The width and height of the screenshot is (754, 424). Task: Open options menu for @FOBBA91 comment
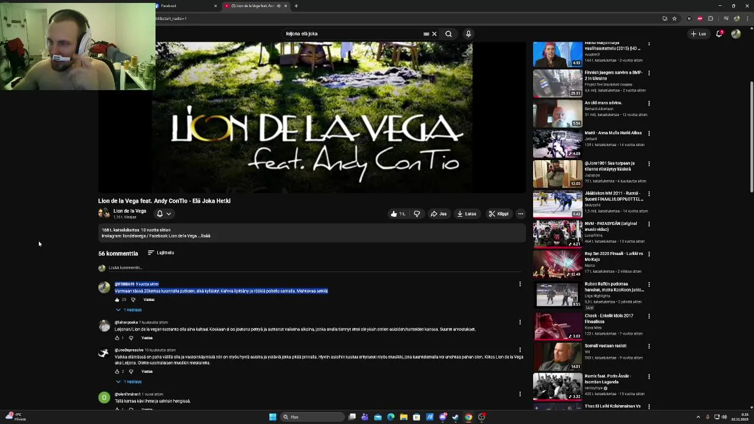point(520,284)
